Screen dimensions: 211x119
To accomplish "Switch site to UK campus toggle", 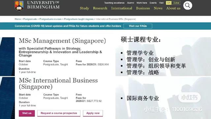I will (169, 3).
